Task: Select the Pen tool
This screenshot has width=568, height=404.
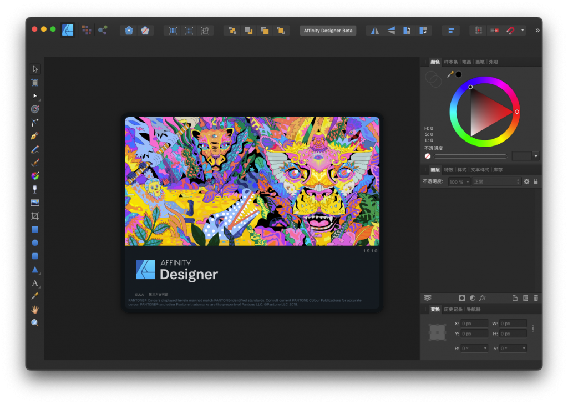Action: [x=35, y=136]
